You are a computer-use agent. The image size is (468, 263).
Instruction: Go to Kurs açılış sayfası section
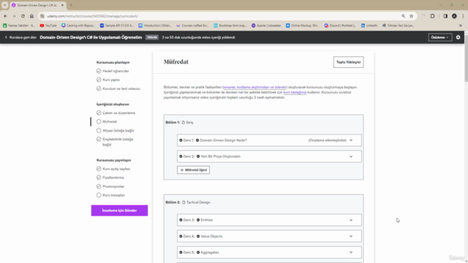tap(116, 169)
